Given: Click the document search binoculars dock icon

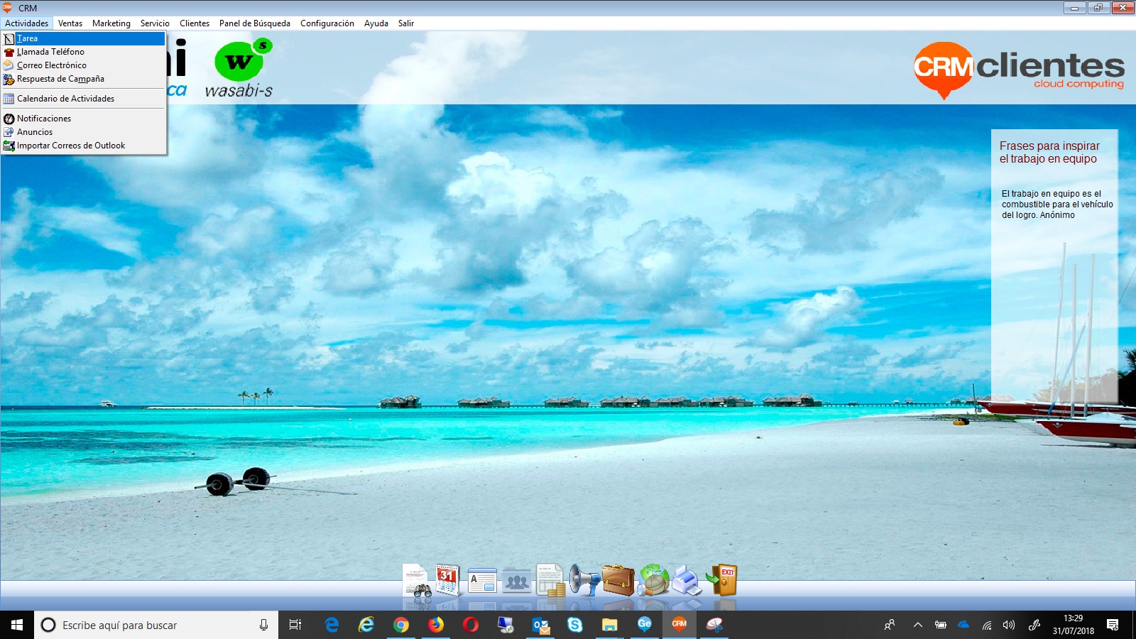Looking at the screenshot, I should pyautogui.click(x=417, y=581).
